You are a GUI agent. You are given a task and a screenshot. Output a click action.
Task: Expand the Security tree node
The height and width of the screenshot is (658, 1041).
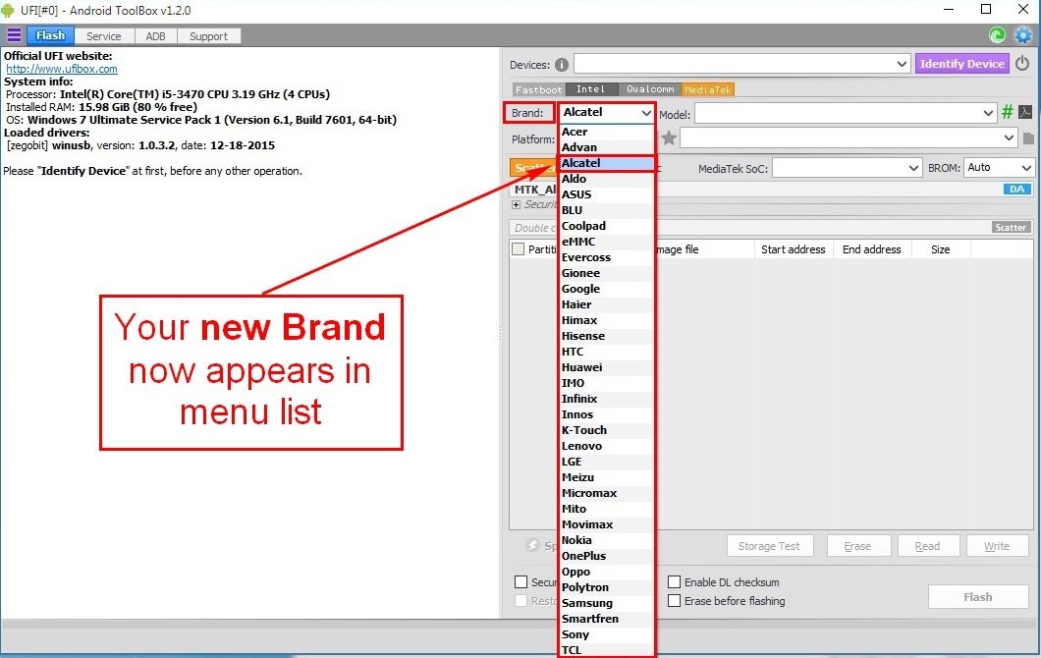(x=517, y=204)
